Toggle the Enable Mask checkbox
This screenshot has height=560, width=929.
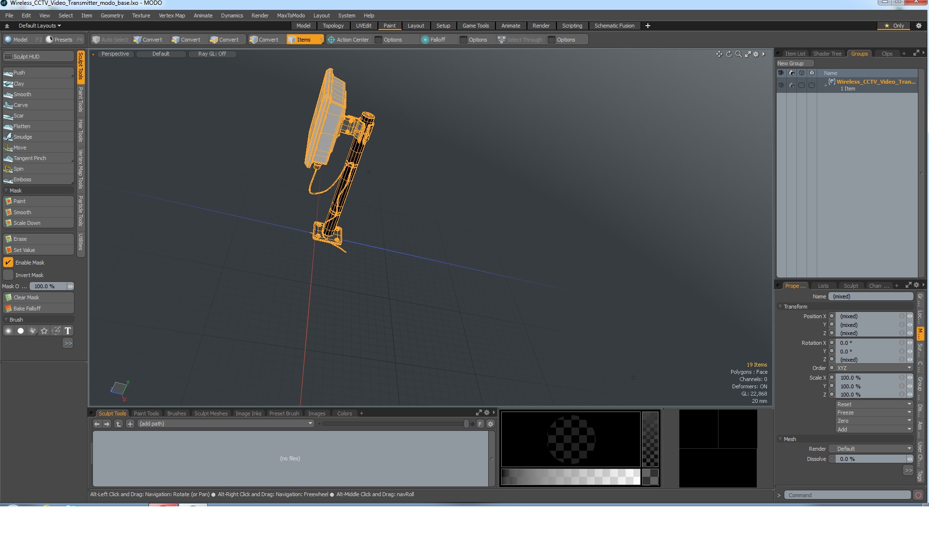coord(8,263)
